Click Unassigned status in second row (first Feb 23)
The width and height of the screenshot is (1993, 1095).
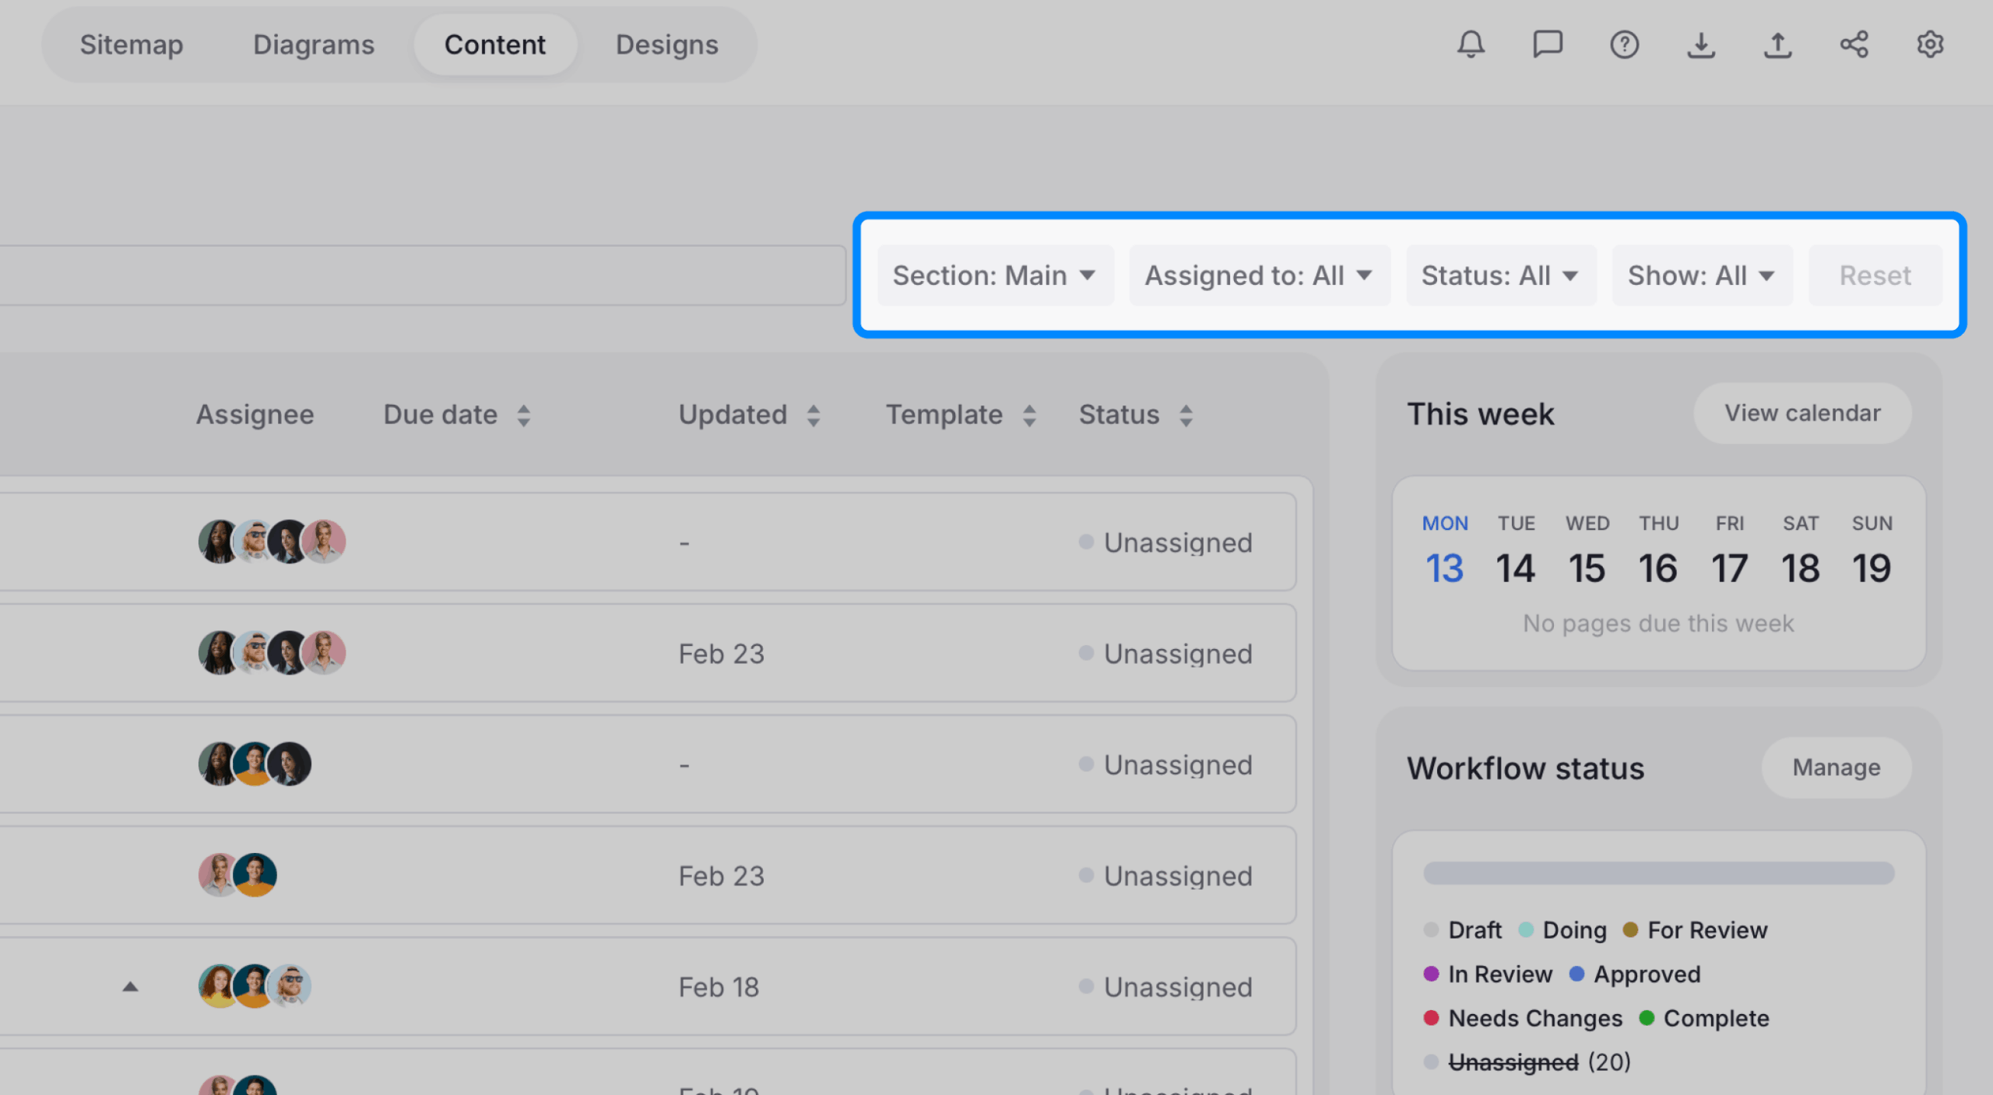pyautogui.click(x=1165, y=654)
